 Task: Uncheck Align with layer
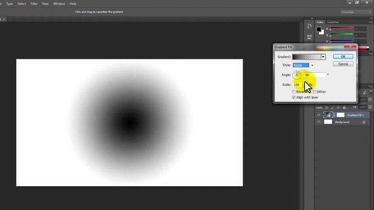293,97
